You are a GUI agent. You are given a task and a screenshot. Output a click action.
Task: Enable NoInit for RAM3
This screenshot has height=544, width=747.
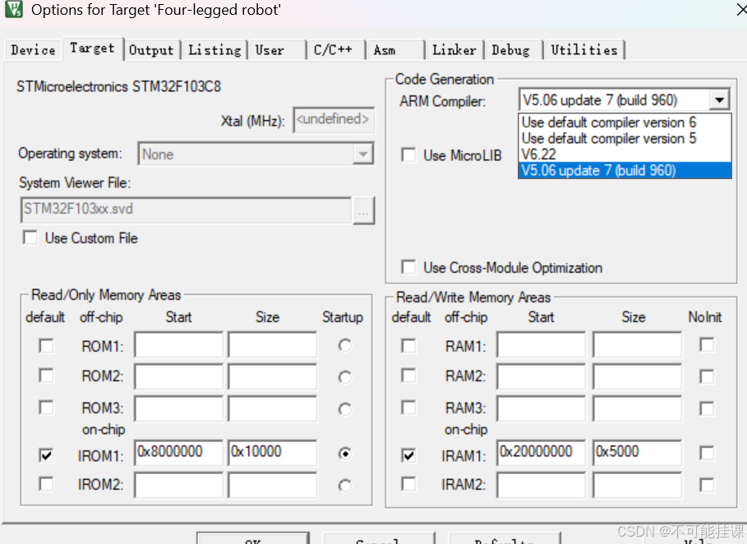coord(707,408)
